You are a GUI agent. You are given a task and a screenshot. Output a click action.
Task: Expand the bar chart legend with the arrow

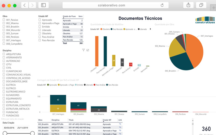[150, 29]
